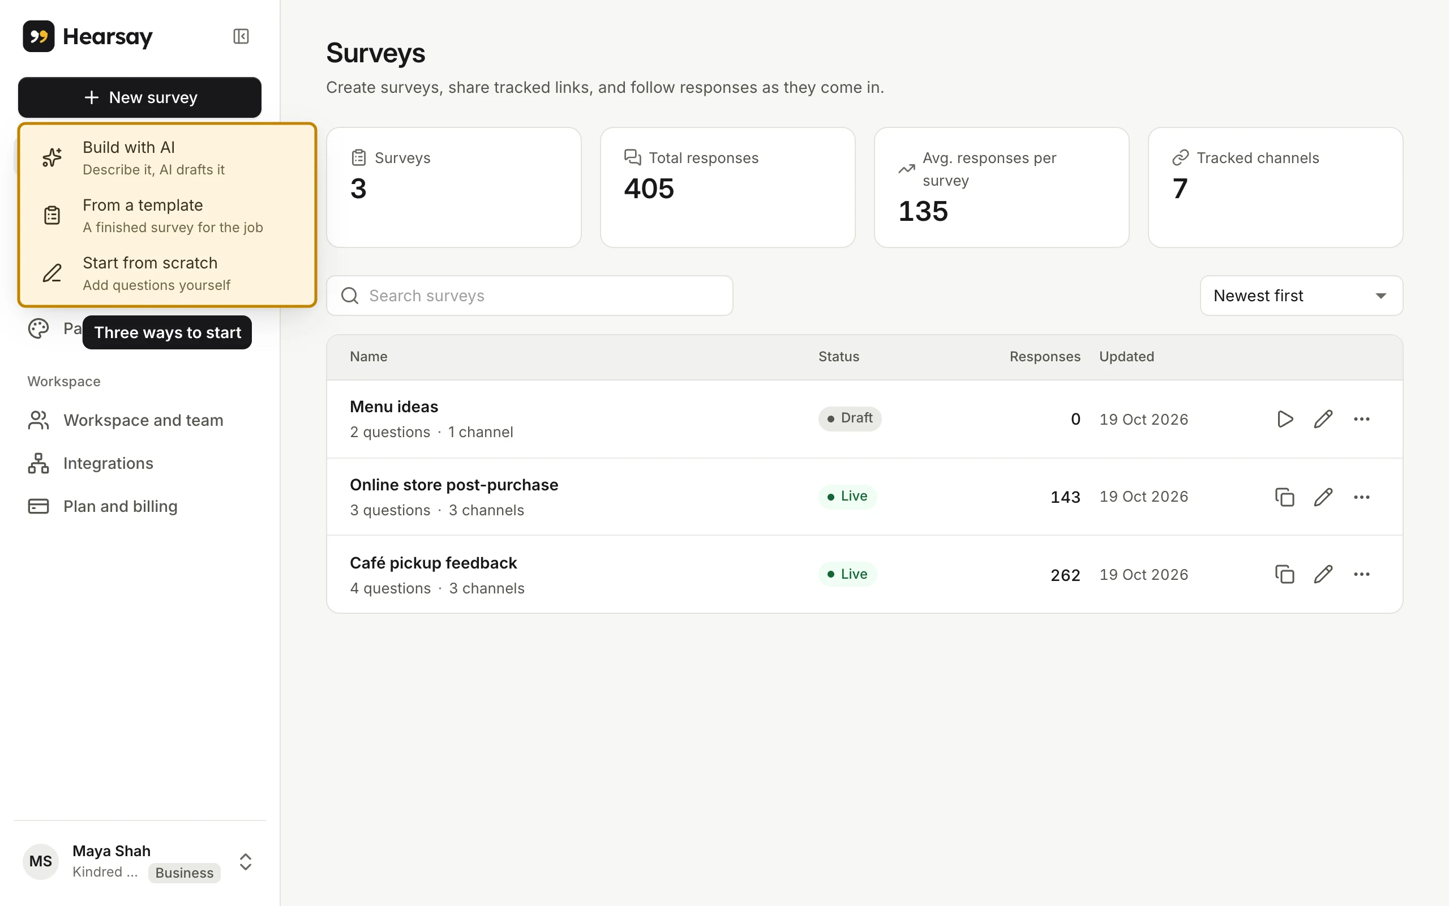This screenshot has width=1449, height=906.
Task: Click the Plan and billing card icon
Action: (x=38, y=506)
